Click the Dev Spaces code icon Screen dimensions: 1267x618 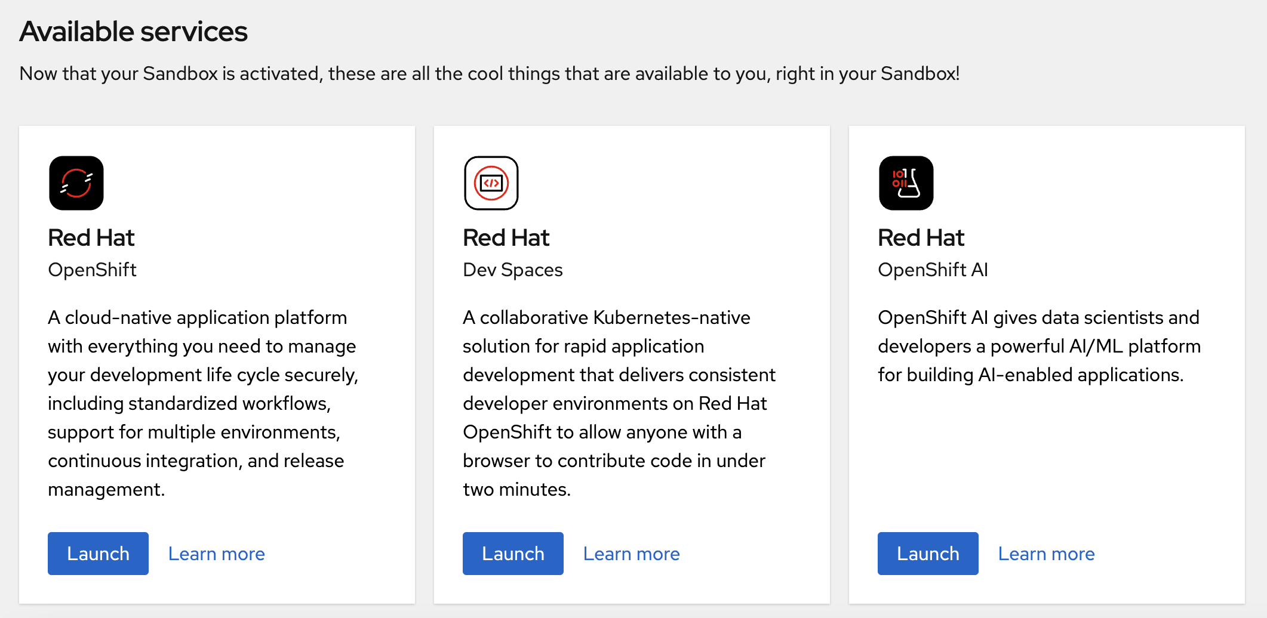(x=491, y=183)
